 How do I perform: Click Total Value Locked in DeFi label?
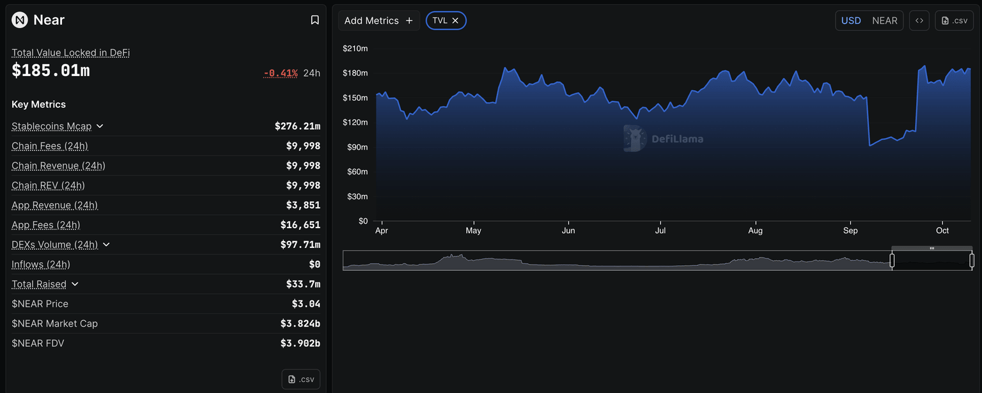(x=70, y=52)
